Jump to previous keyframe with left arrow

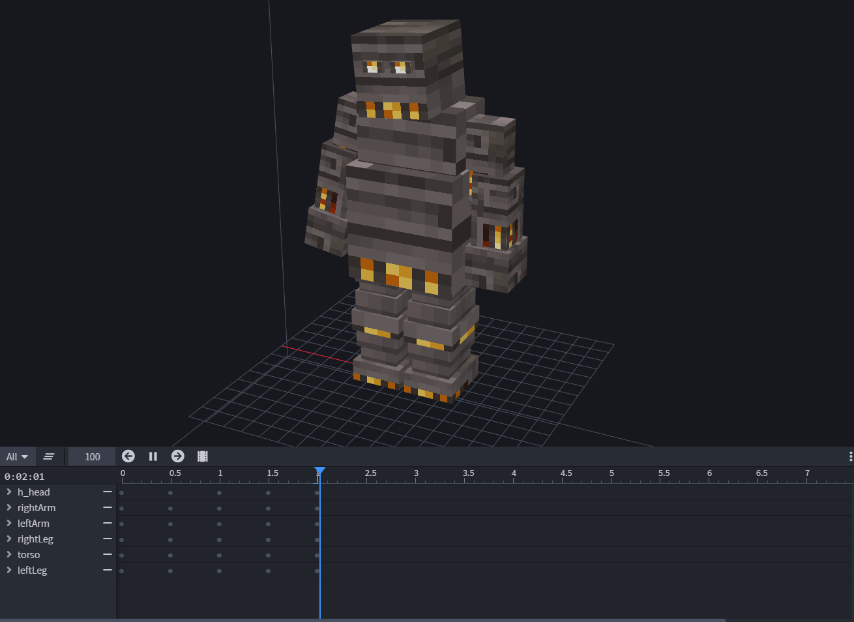click(x=128, y=456)
